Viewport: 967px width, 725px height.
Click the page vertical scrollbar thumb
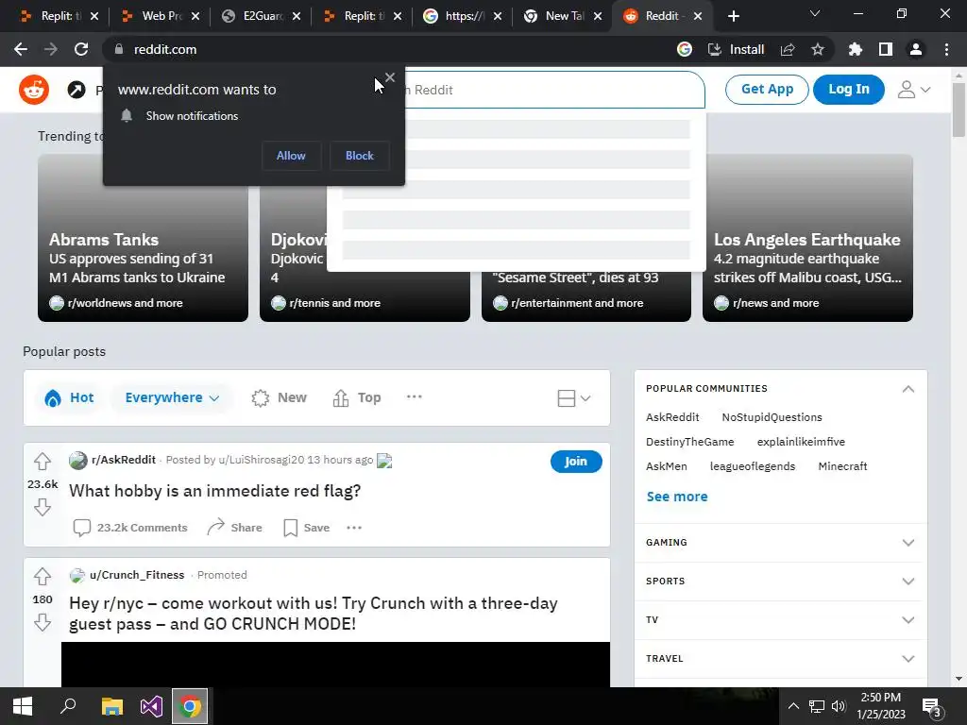pyautogui.click(x=958, y=110)
